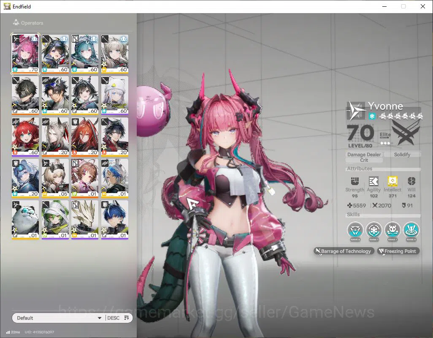This screenshot has width=433, height=338.
Task: Select the operator with blue goggles level 60
Action: pyautogui.click(x=55, y=95)
